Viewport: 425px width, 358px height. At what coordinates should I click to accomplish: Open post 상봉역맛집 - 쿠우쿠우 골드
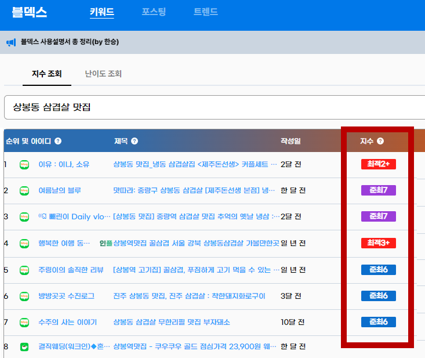click(x=195, y=346)
